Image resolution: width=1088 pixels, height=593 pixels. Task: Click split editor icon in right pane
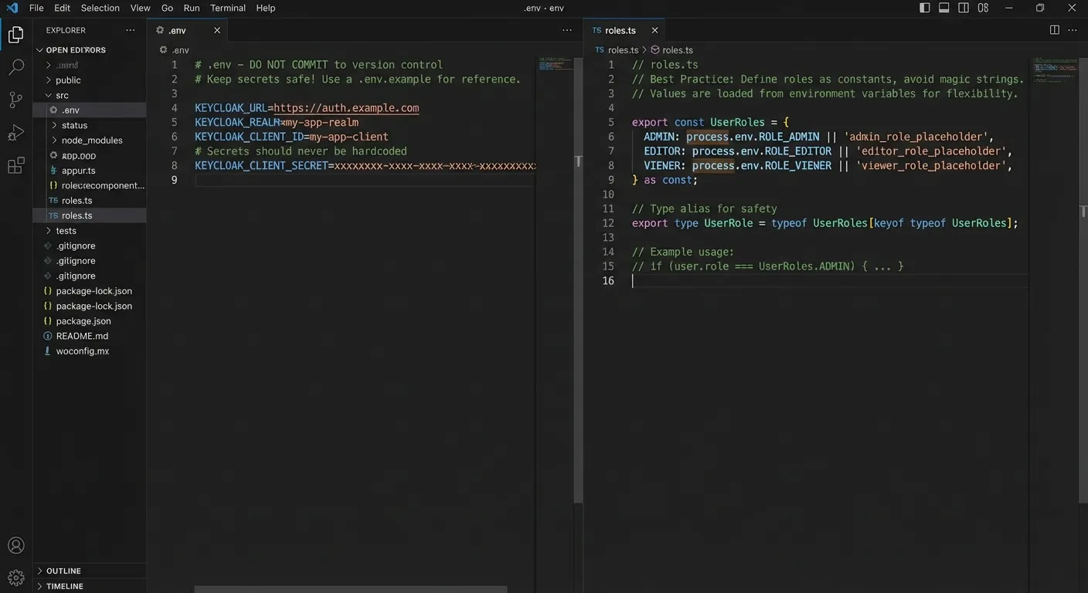[x=1054, y=30]
